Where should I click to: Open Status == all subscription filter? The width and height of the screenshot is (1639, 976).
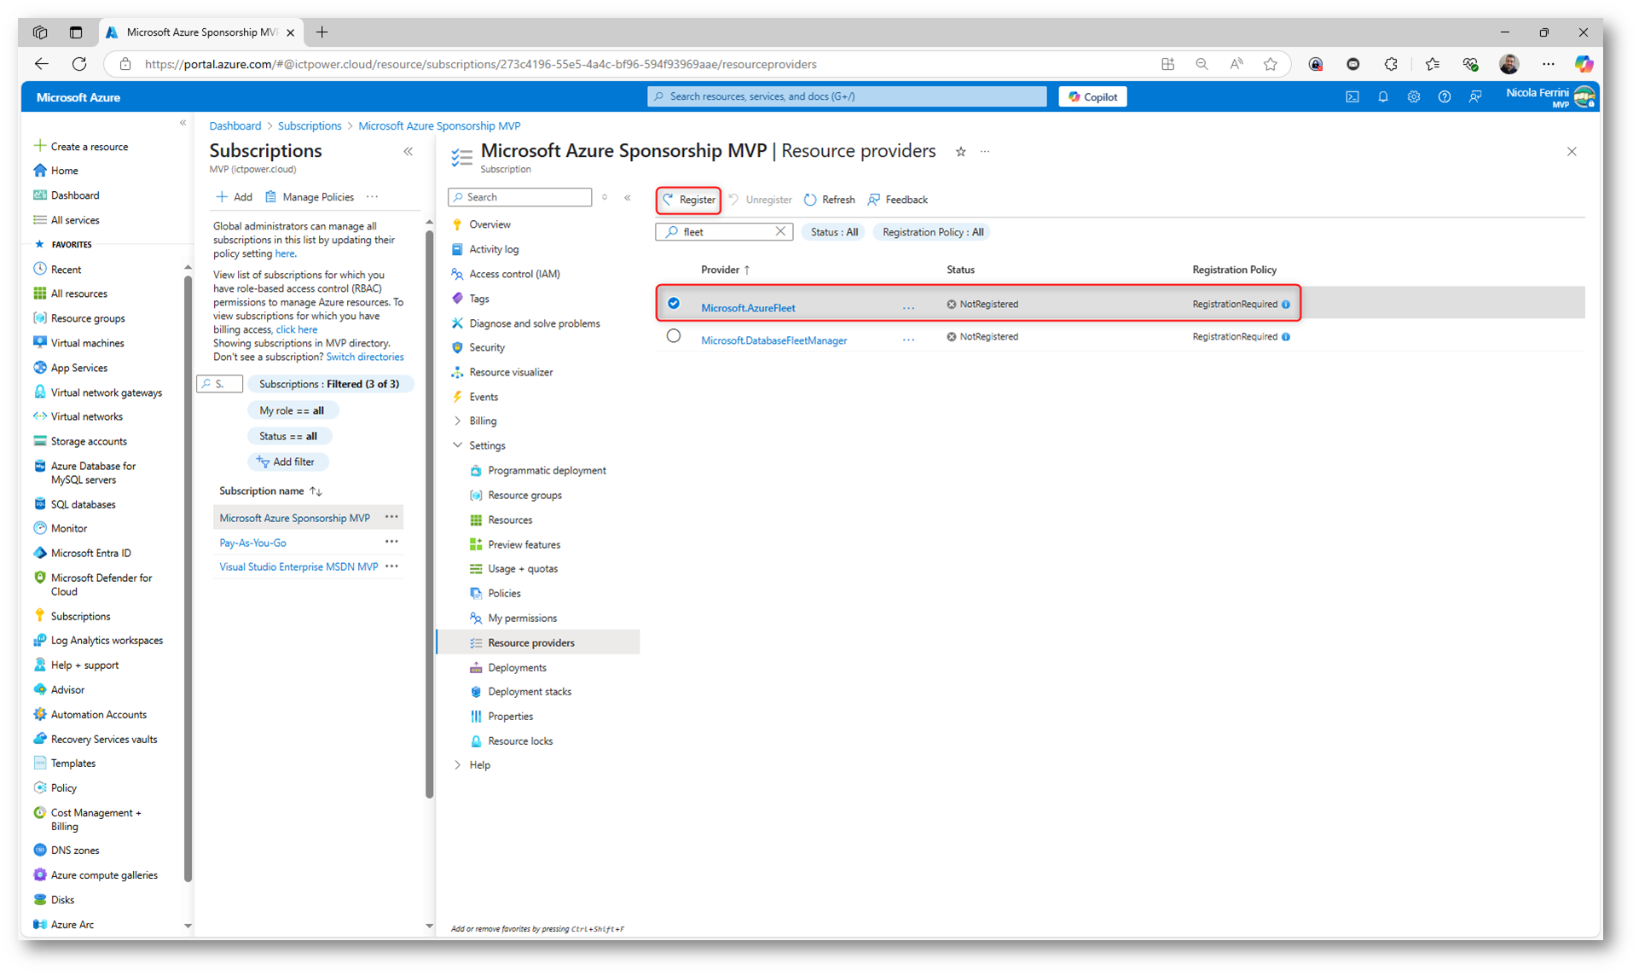(x=288, y=437)
